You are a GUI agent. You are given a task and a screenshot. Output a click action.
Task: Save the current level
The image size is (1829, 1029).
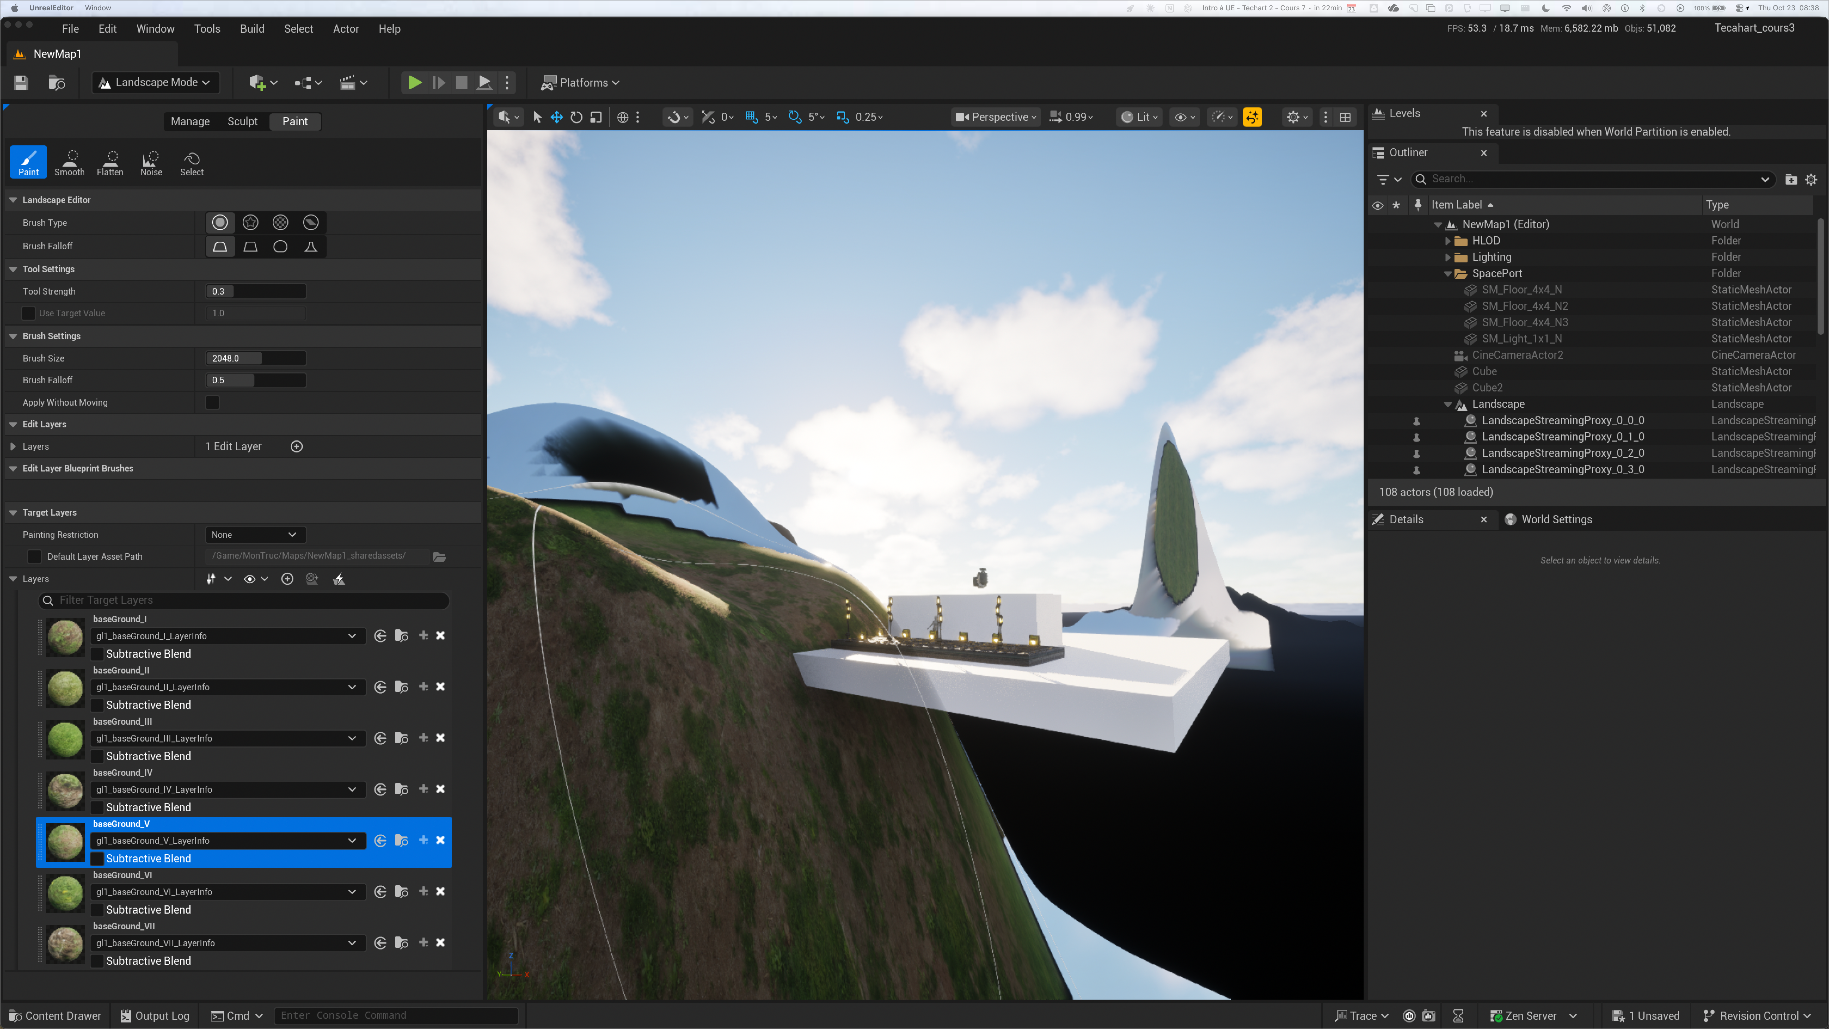[21, 82]
